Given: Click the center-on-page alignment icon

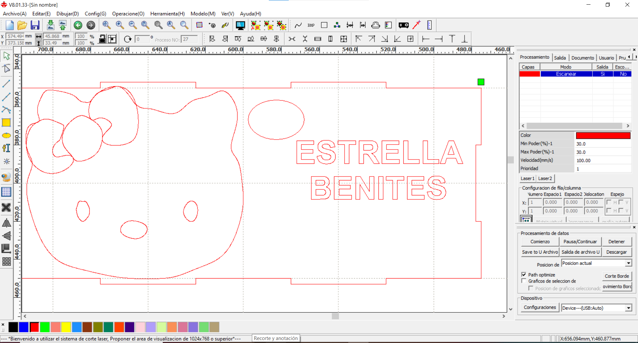Looking at the screenshot, I should tap(411, 39).
